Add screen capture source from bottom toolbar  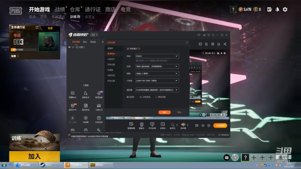[x=131, y=125]
